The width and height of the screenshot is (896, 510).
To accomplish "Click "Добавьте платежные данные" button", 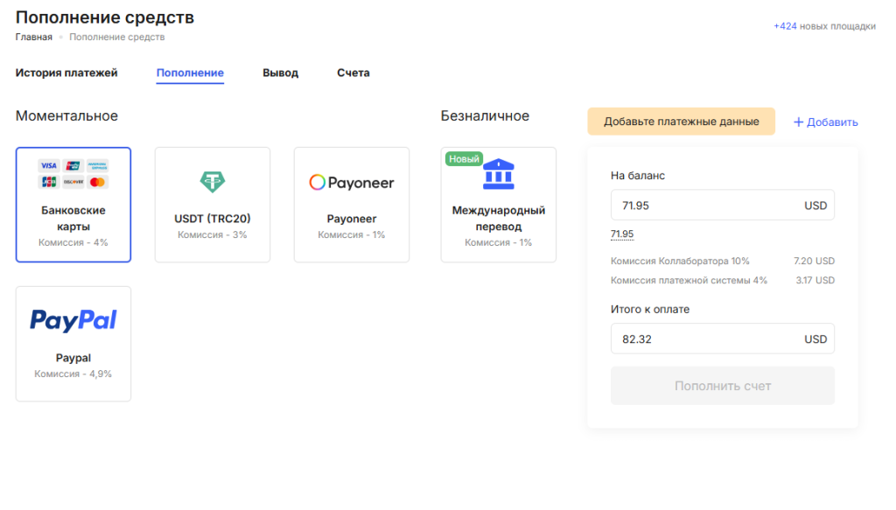I will point(681,122).
